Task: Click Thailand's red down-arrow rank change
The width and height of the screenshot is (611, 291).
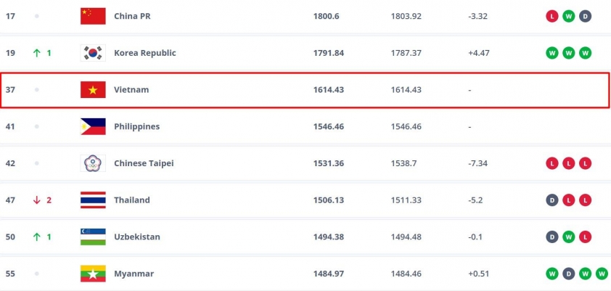Action: click(x=36, y=200)
